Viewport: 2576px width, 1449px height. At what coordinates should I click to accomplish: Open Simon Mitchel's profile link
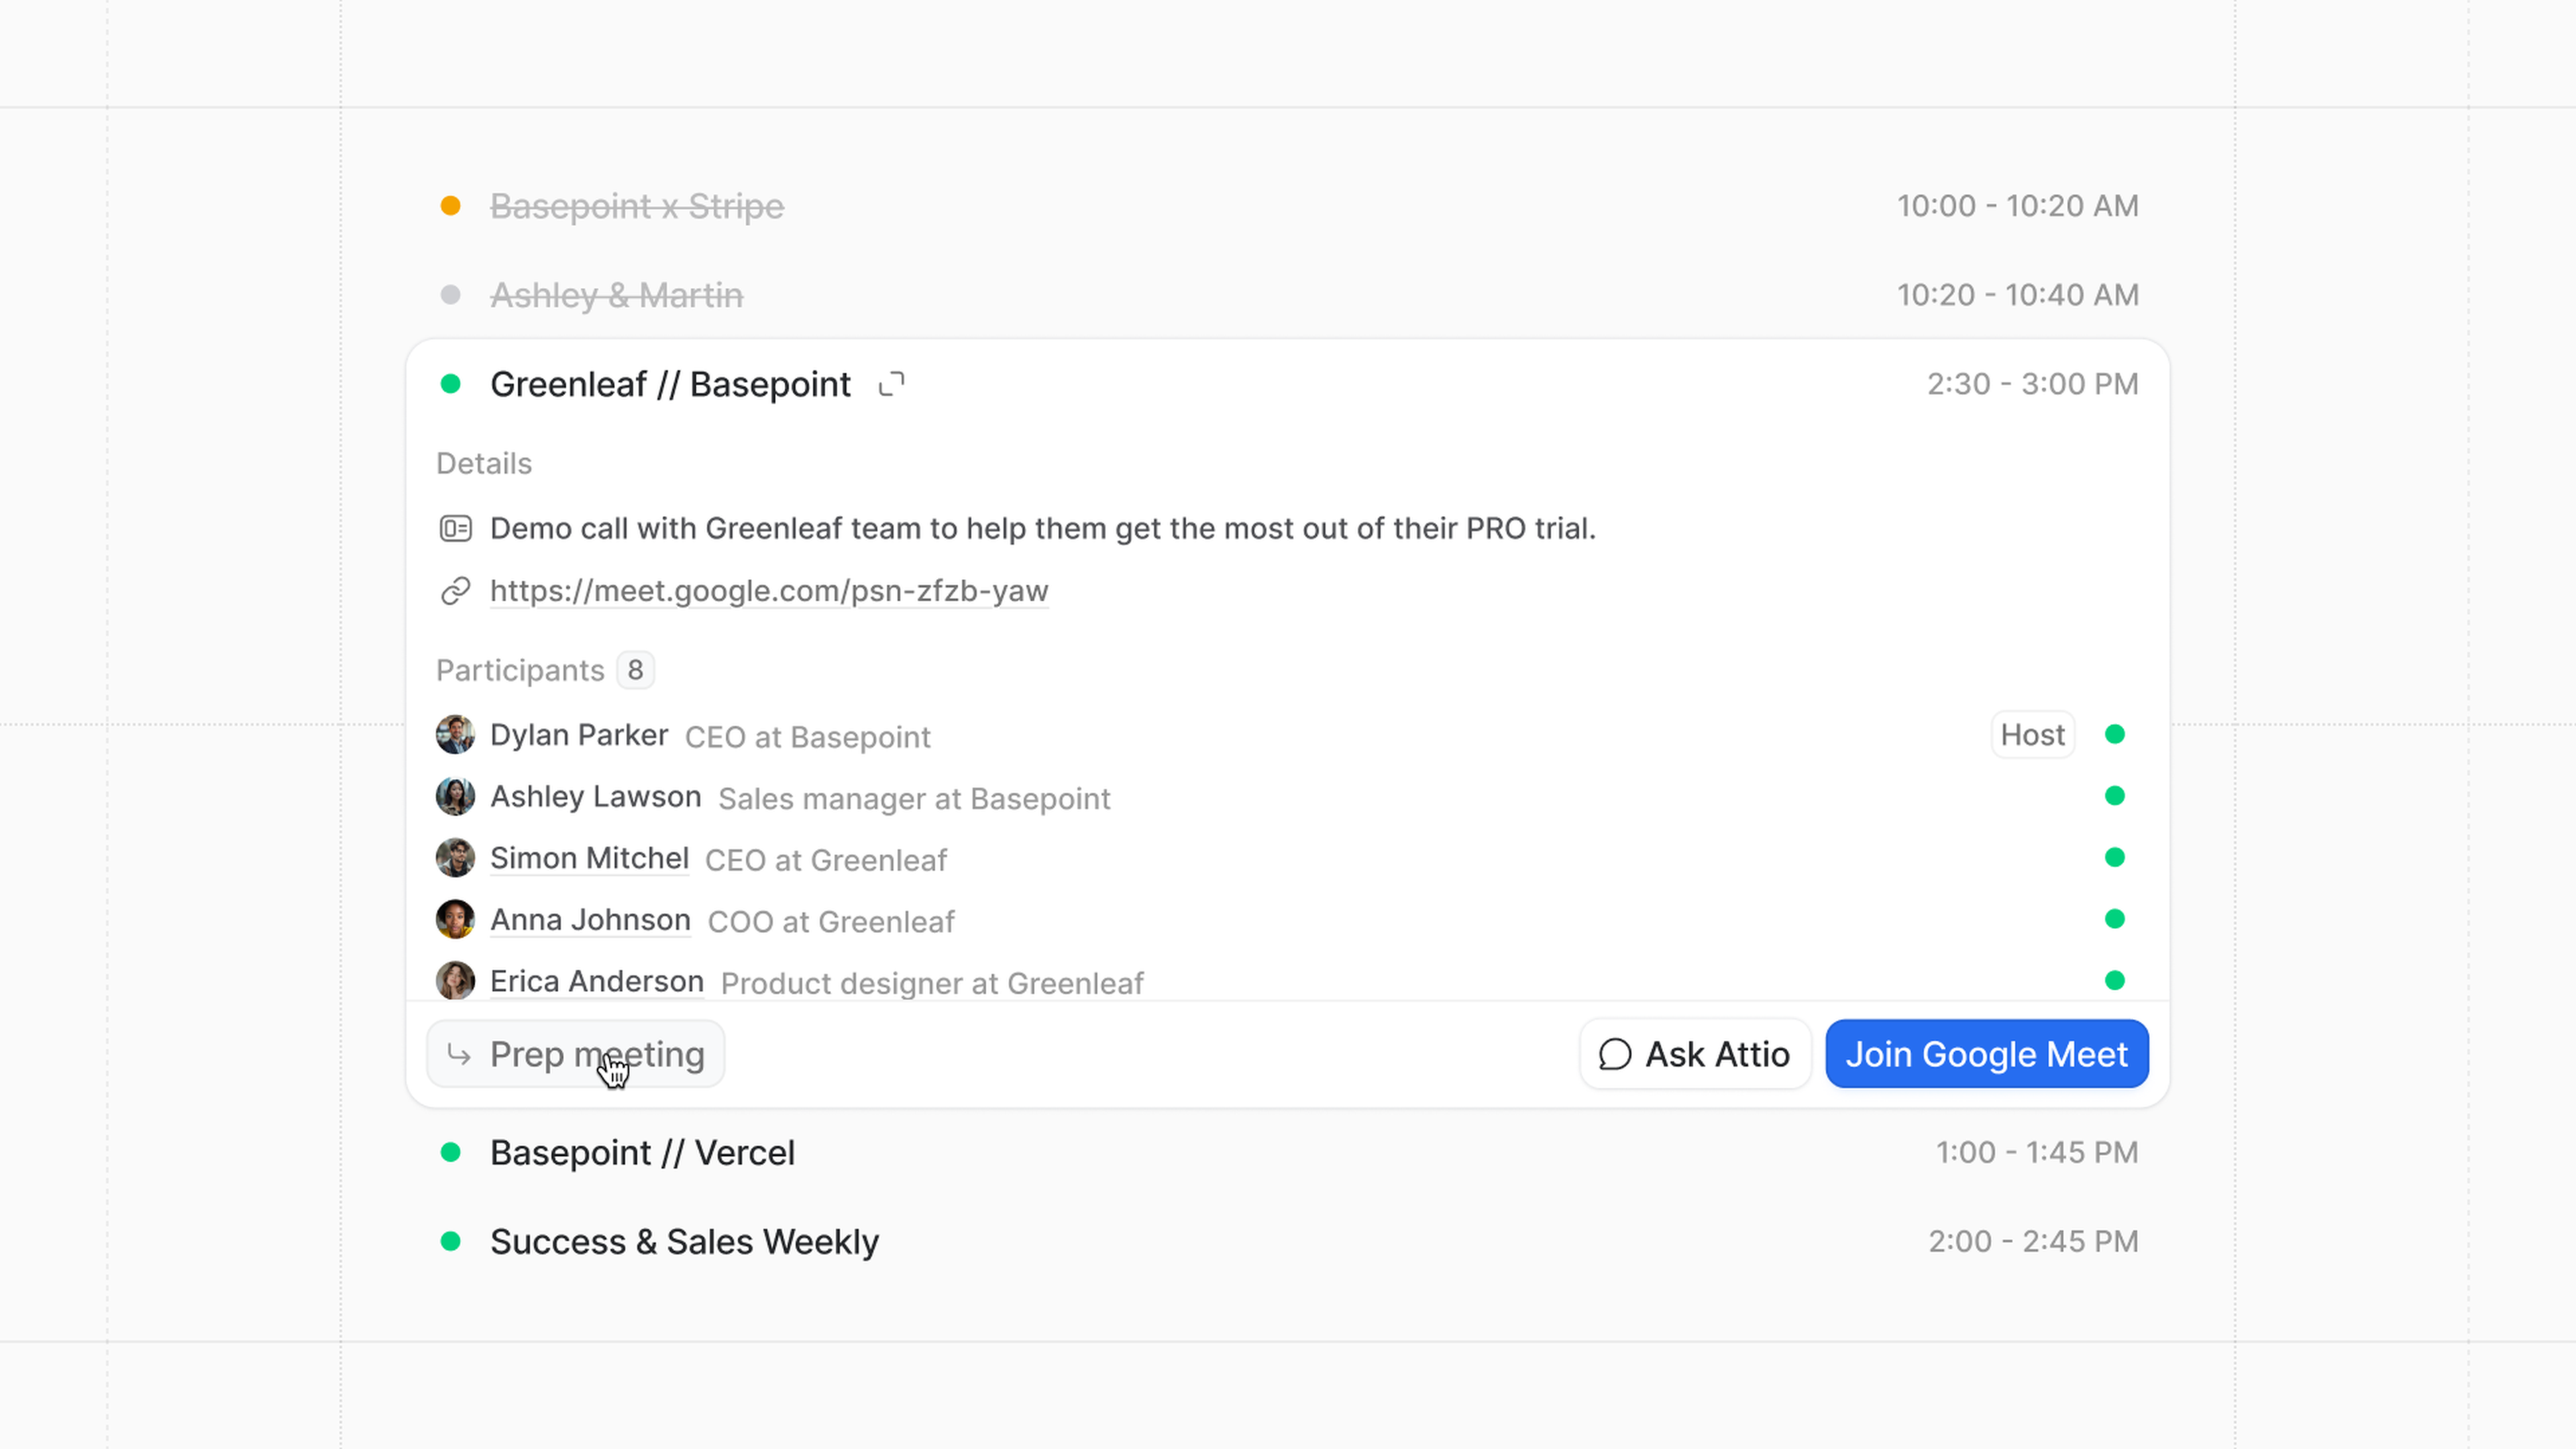pyautogui.click(x=589, y=858)
